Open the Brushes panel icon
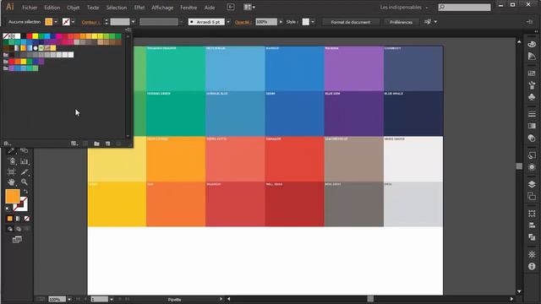Image resolution: width=541 pixels, height=304 pixels. 532,85
